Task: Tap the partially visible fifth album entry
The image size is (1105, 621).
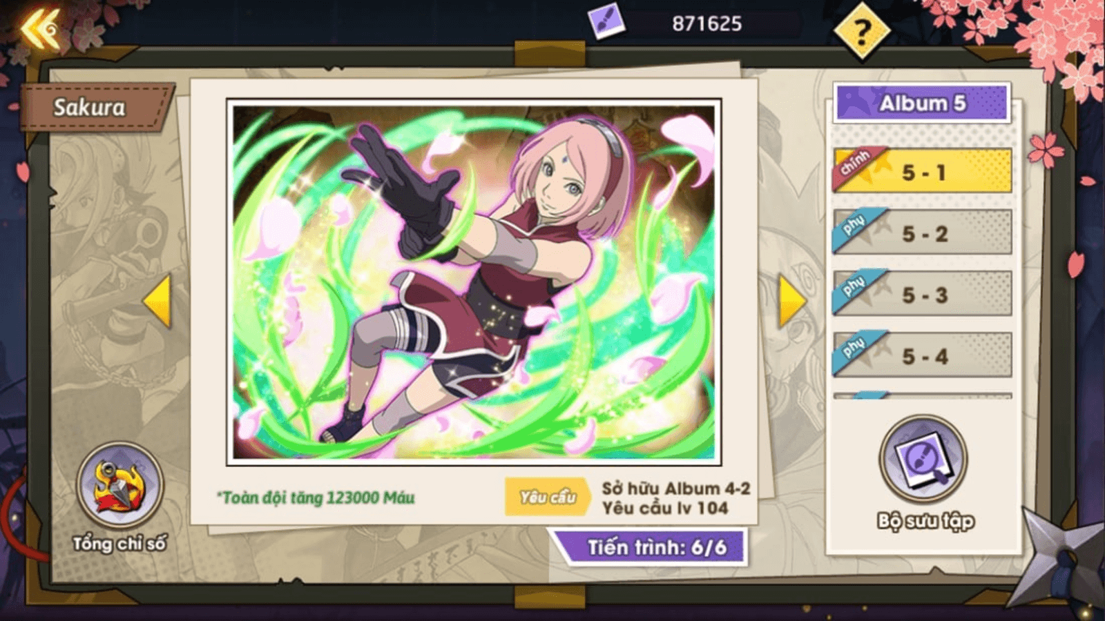Action: pyautogui.click(x=923, y=395)
